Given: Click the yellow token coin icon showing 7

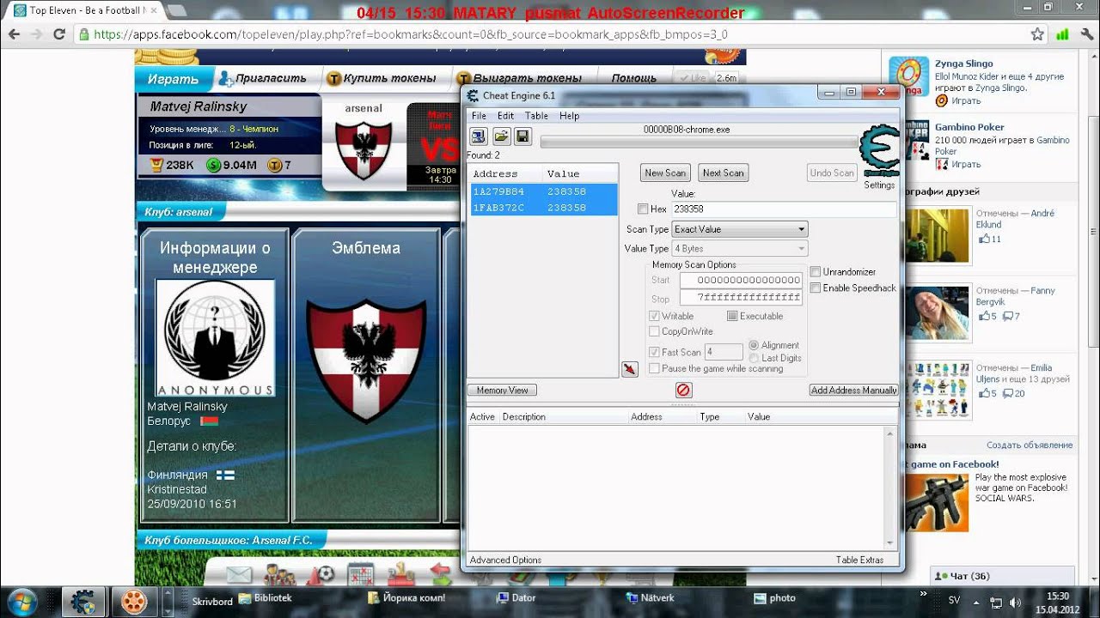Looking at the screenshot, I should click(274, 165).
